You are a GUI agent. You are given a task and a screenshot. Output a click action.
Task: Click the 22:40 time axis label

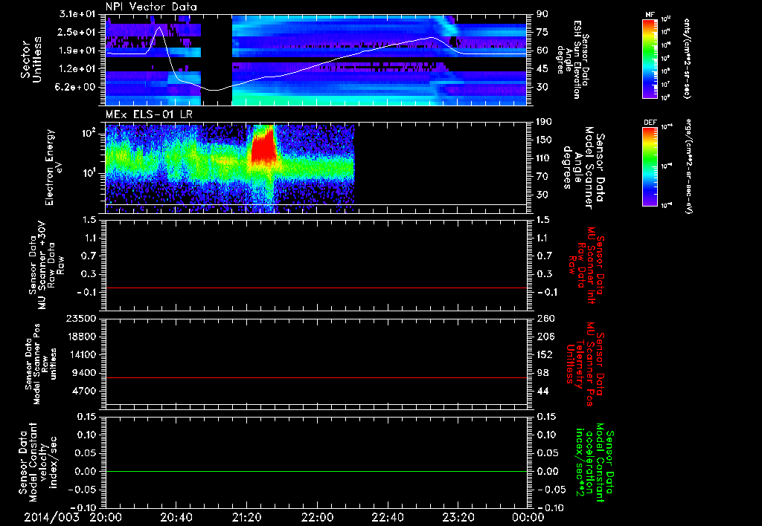point(387,517)
